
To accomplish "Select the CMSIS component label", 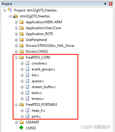I will coord(31,128).
